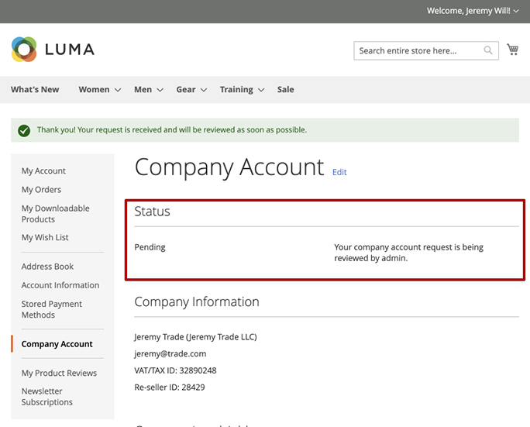Click the Luma logo icon

pyautogui.click(x=24, y=50)
